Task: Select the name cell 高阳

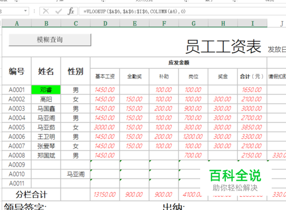Action: click(46, 99)
